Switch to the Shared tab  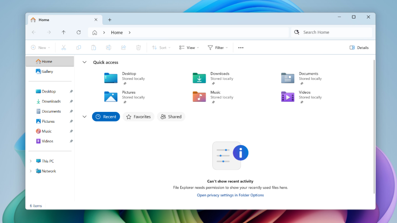(171, 117)
